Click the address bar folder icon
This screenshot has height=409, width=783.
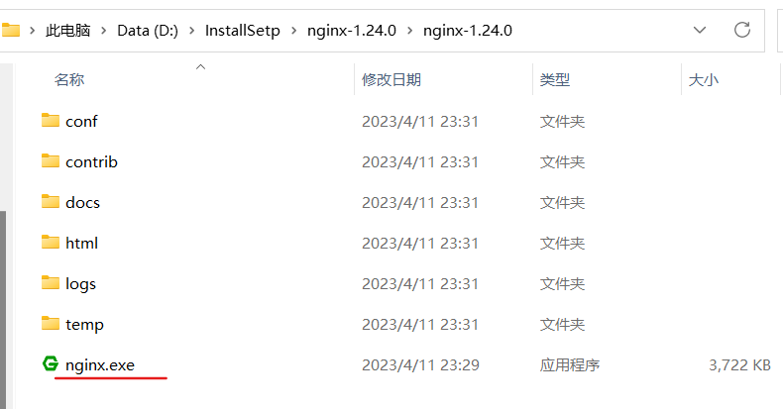point(10,31)
